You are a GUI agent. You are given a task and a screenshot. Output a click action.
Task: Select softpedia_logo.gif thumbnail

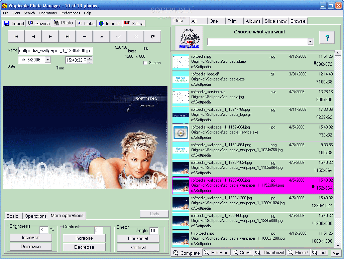click(x=181, y=79)
